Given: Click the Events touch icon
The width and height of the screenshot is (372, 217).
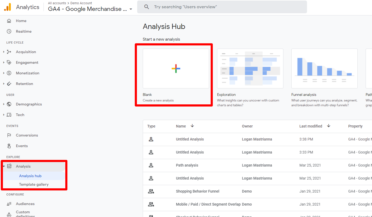Looking at the screenshot, I should pos(9,146).
